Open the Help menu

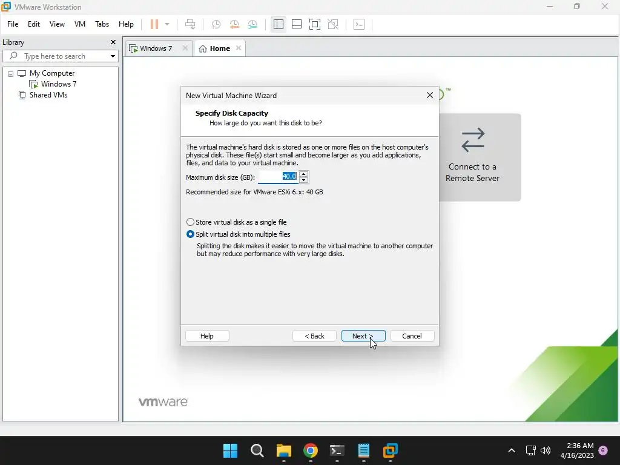click(126, 24)
